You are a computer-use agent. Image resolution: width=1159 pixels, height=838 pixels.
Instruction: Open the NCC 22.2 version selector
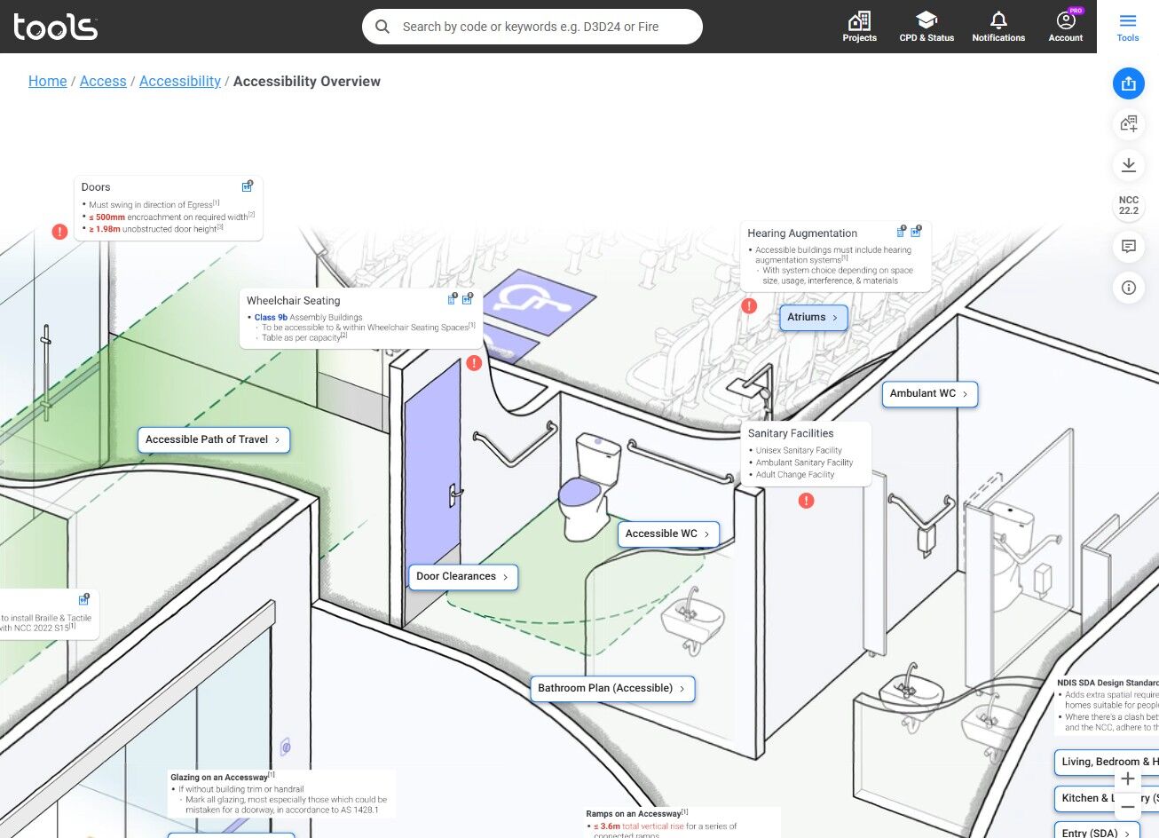(1129, 205)
